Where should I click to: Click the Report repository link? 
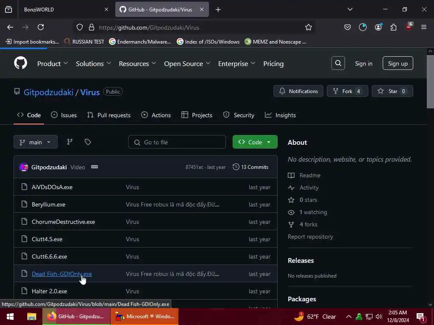[x=310, y=237]
